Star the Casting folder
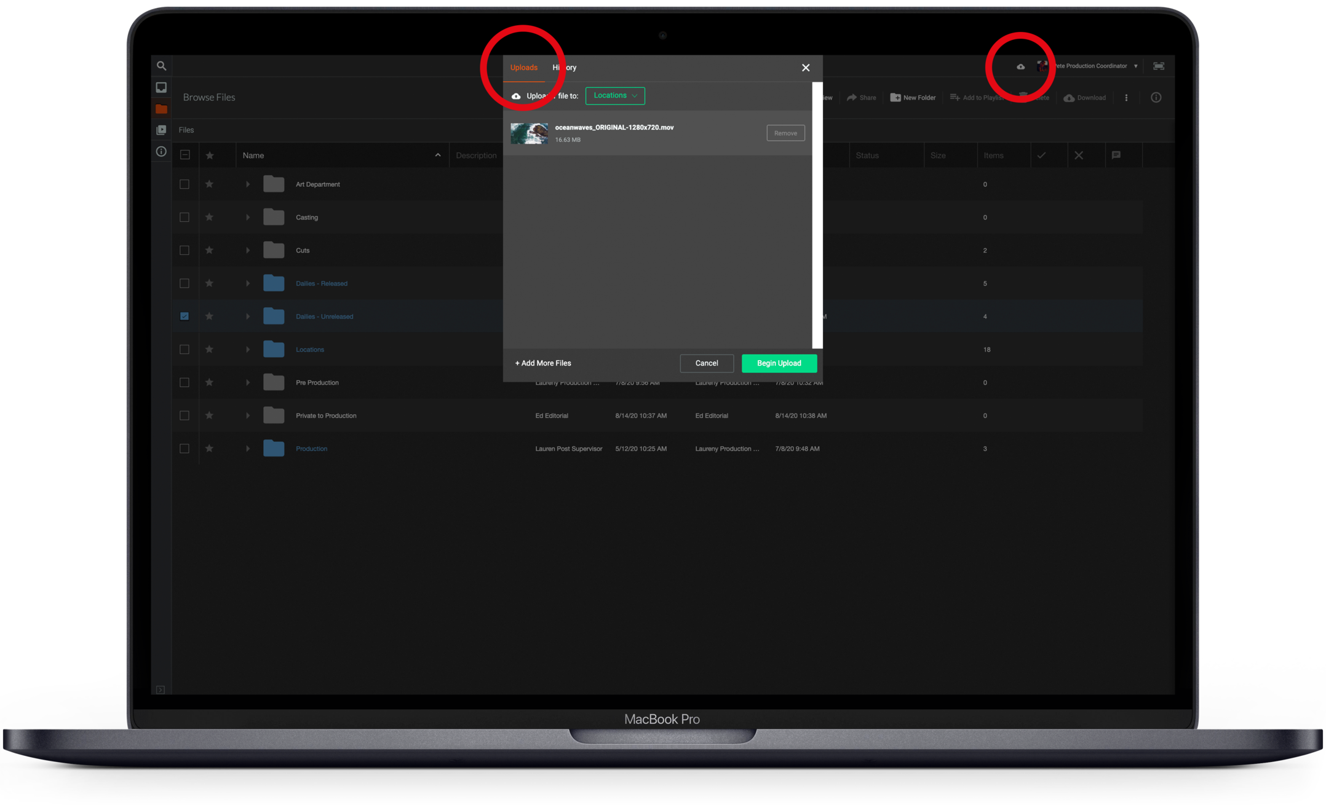This screenshot has height=805, width=1326. tap(210, 217)
